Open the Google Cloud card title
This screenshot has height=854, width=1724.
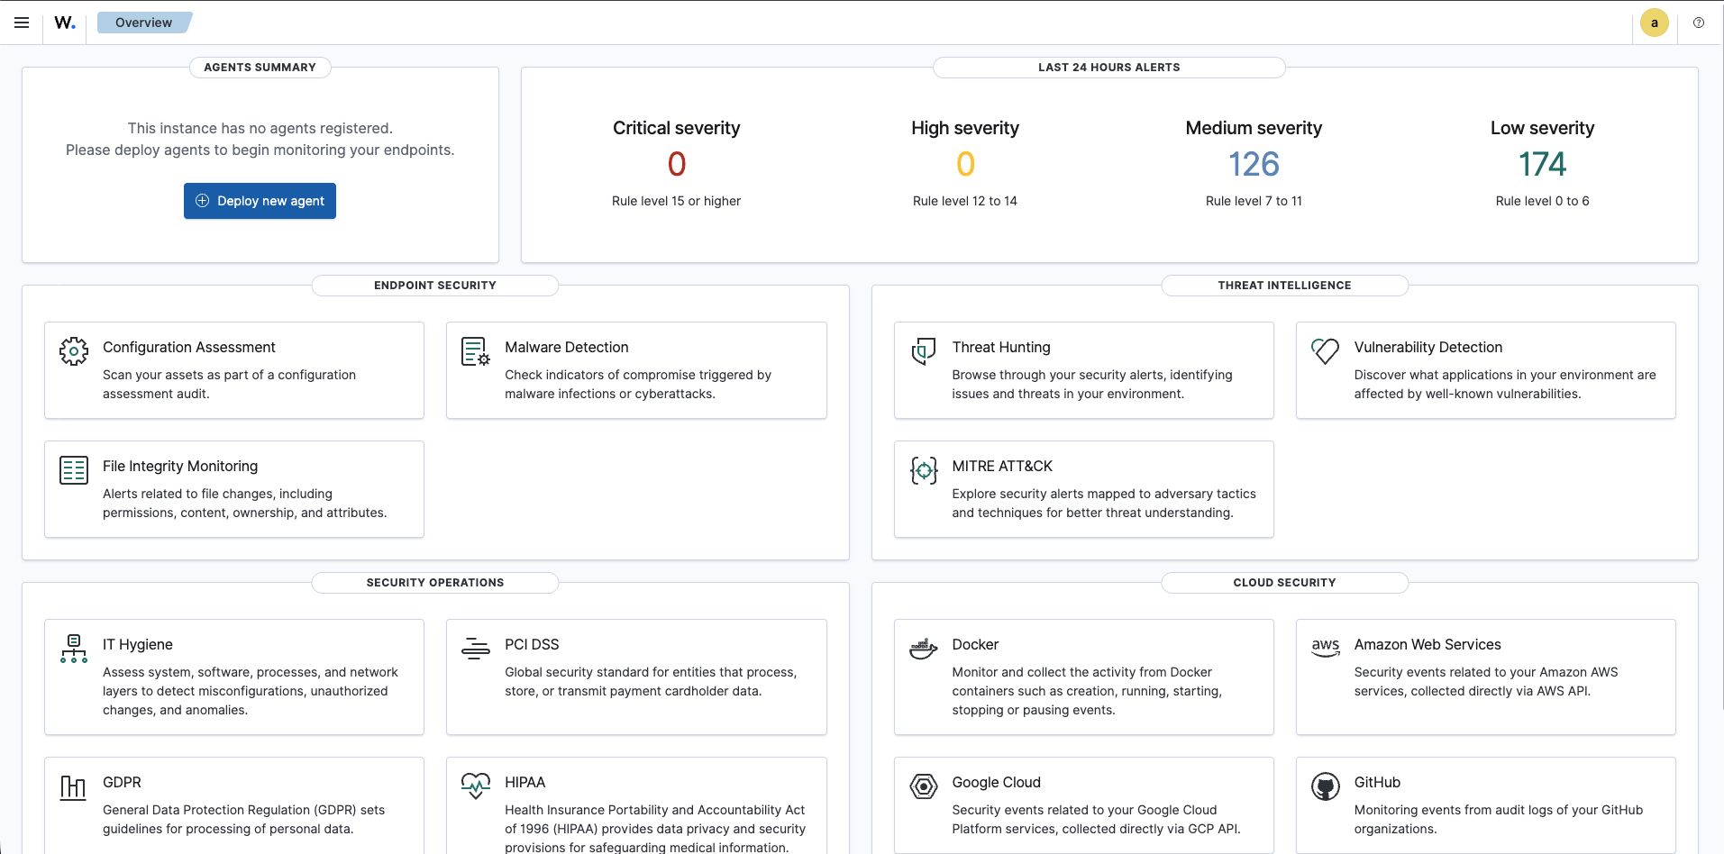point(997,782)
